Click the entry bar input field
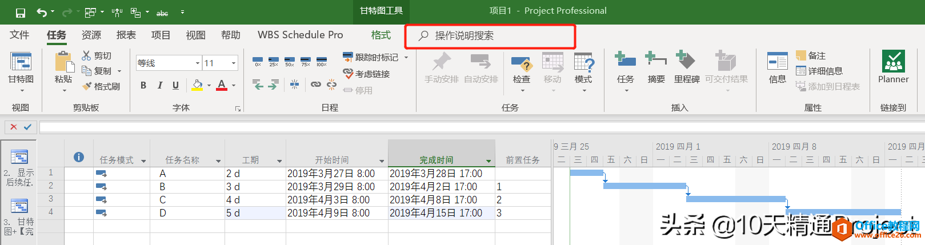 tap(482, 127)
